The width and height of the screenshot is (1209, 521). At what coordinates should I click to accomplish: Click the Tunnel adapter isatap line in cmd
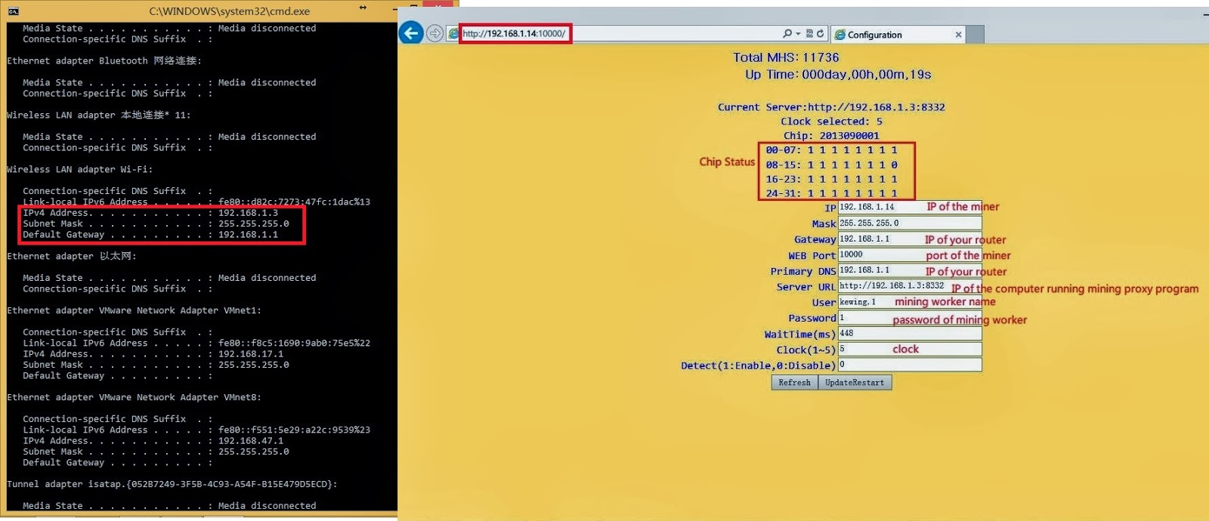172,484
